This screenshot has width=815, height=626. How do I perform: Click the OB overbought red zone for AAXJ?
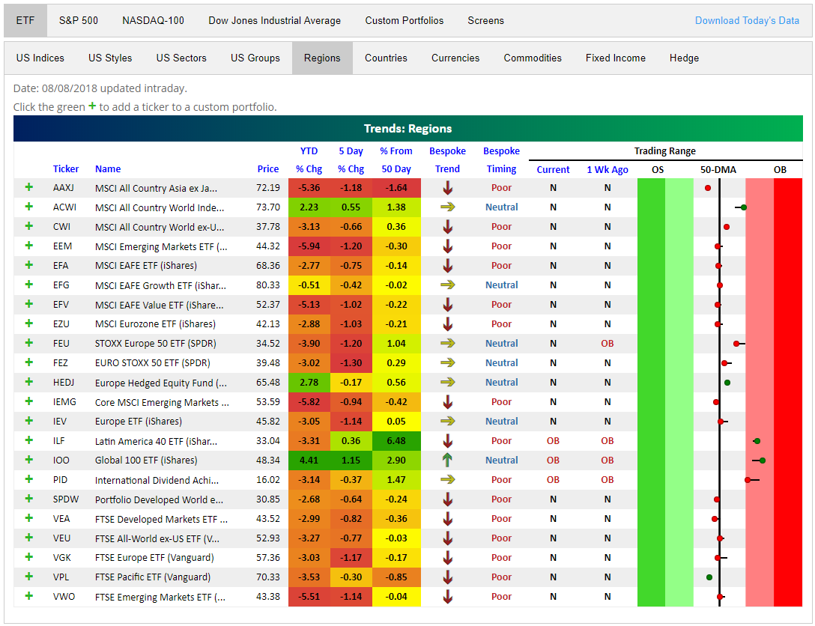pyautogui.click(x=787, y=187)
